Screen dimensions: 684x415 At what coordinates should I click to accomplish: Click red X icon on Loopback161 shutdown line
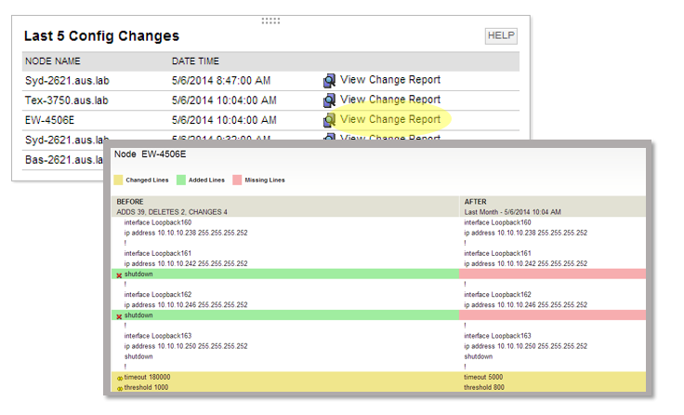[x=119, y=275]
